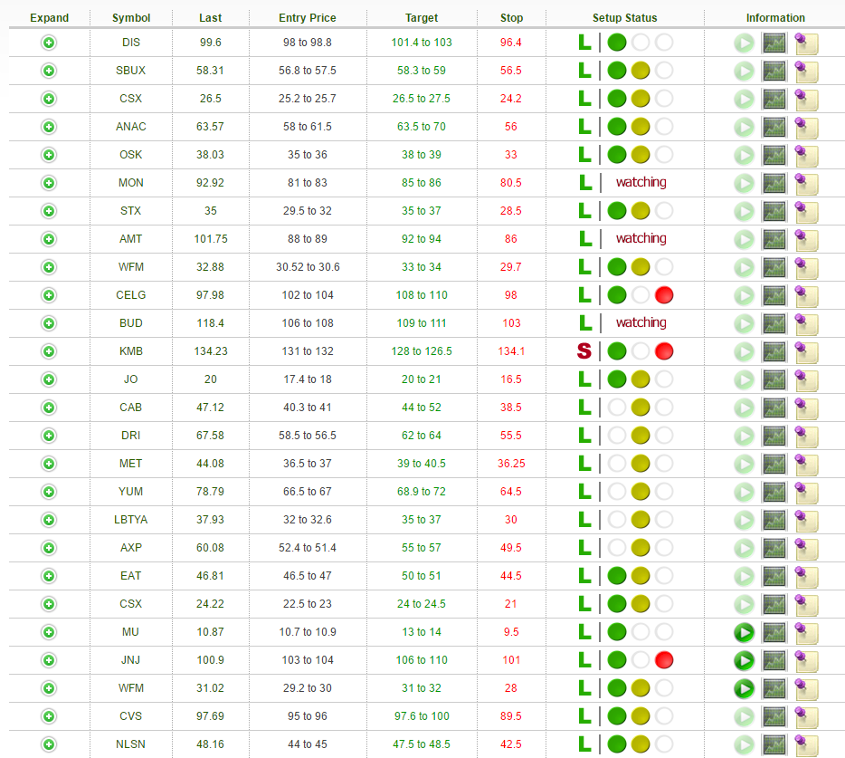
Task: Open the chart icon for KMB
Action: click(774, 351)
